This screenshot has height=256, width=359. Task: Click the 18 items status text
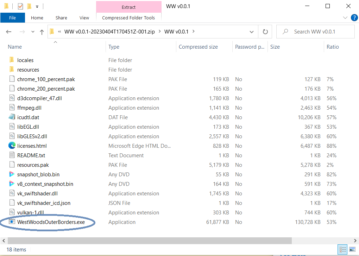[16, 250]
